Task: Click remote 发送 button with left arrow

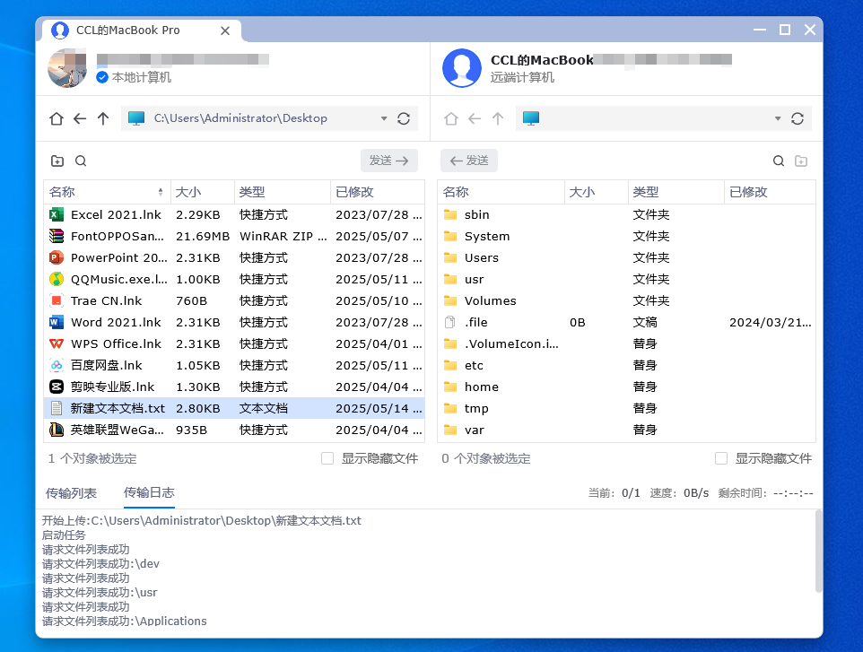Action: click(469, 161)
